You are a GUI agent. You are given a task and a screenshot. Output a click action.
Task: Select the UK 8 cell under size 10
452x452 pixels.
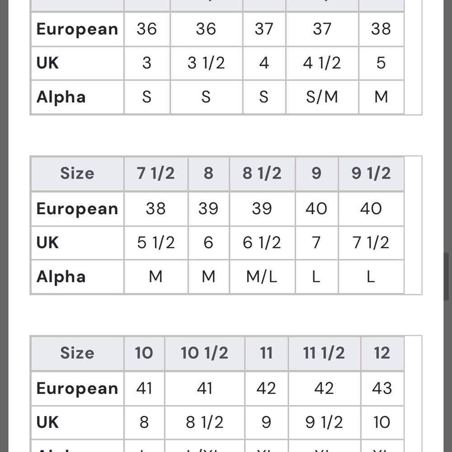(x=144, y=422)
